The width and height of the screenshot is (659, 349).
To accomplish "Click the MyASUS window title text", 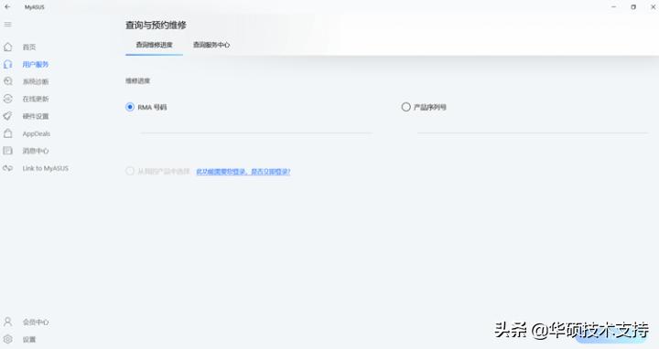I will (x=35, y=7).
